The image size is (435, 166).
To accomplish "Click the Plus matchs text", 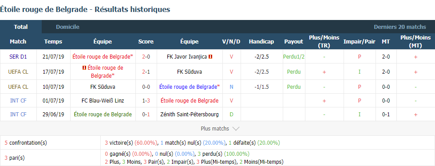I will coord(215,129).
